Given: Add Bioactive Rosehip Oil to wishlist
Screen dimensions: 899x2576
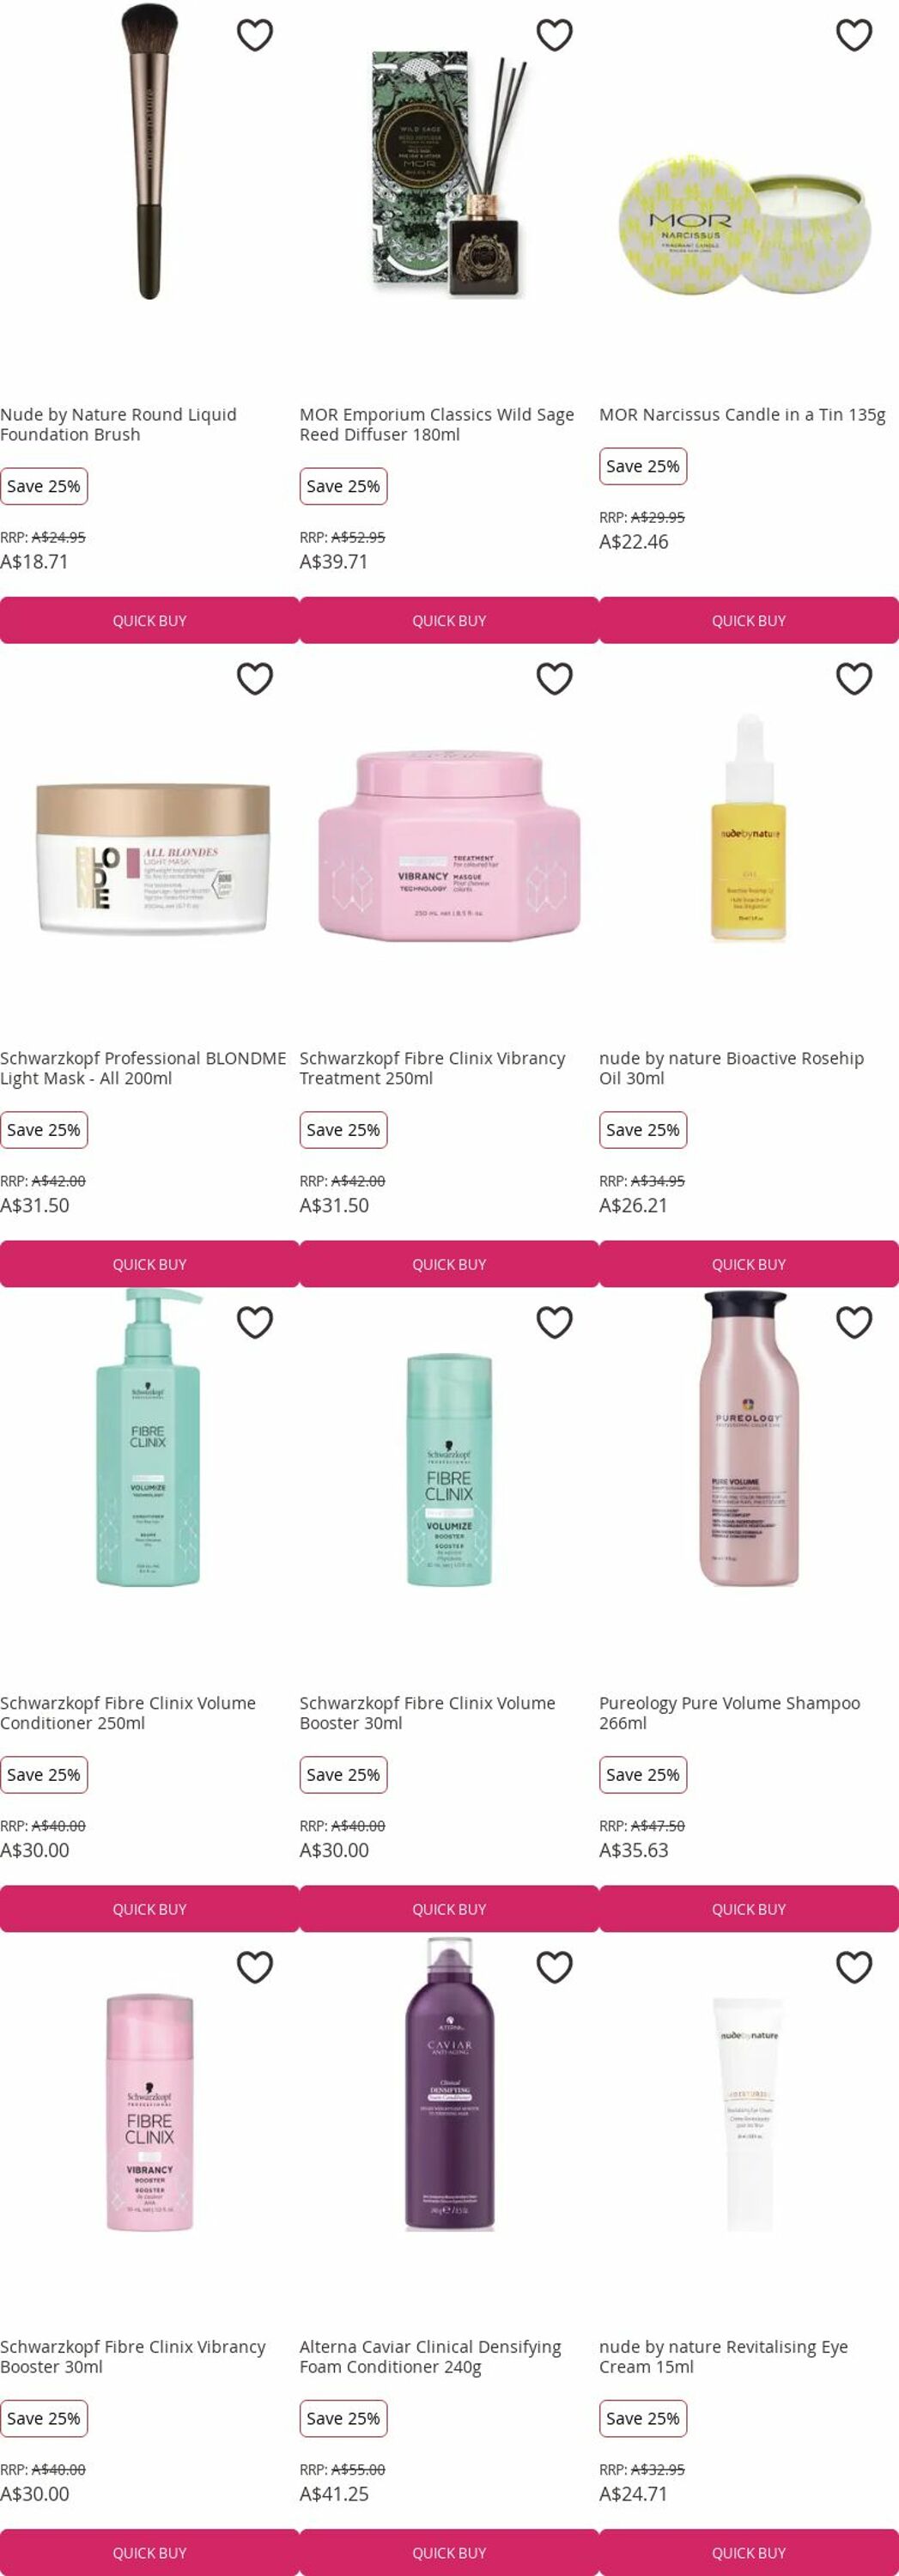Looking at the screenshot, I should tap(854, 679).
